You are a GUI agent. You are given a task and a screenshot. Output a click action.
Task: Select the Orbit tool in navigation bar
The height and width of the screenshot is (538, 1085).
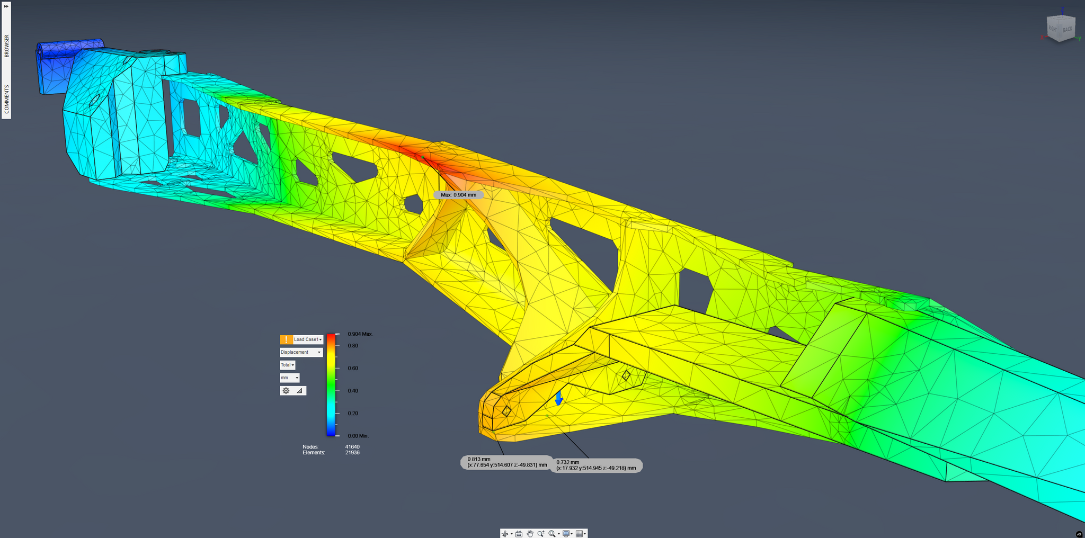click(504, 534)
